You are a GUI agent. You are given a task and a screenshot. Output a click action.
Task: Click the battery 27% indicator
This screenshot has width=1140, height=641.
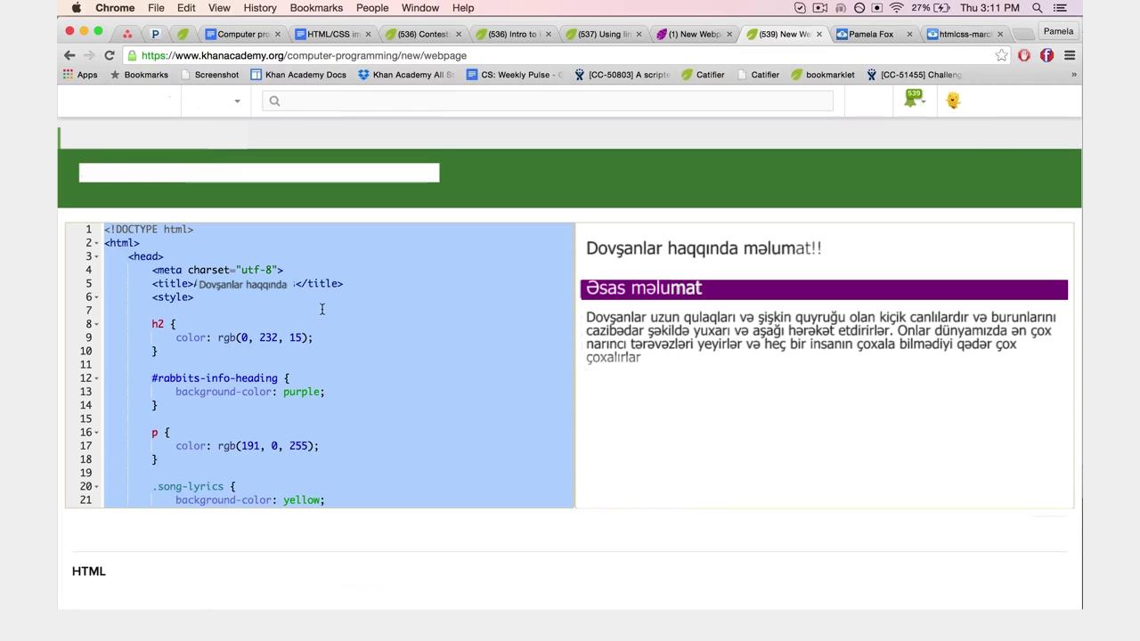pyautogui.click(x=930, y=8)
